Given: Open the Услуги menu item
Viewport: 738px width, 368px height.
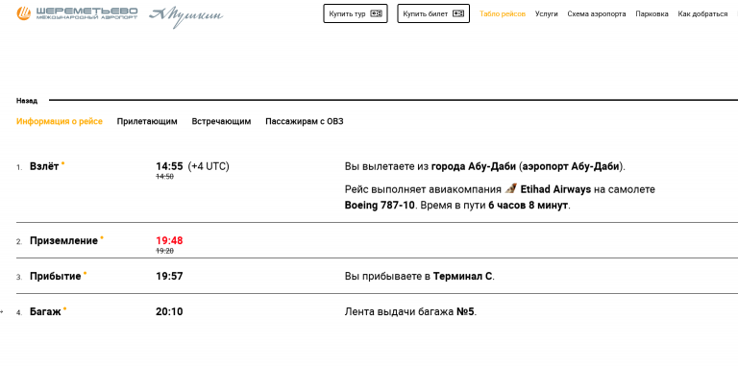Looking at the screenshot, I should [547, 14].
